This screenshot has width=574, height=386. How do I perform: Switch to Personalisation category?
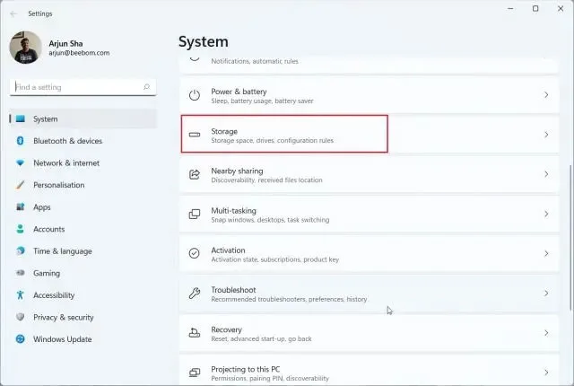(x=83, y=185)
